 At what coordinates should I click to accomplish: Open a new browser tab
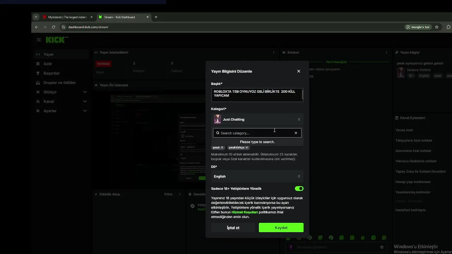pyautogui.click(x=156, y=17)
